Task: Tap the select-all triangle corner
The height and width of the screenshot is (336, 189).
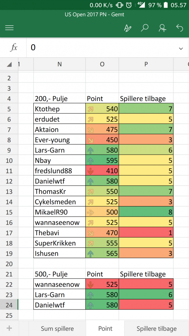Action: (9, 64)
